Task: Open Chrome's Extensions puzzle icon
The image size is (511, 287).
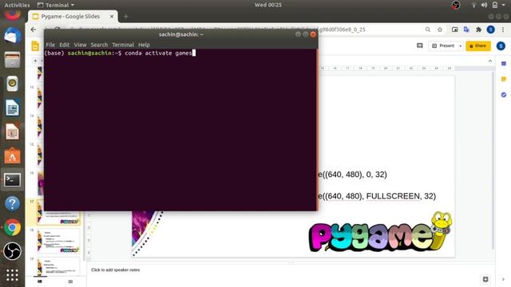Action: pos(478,29)
